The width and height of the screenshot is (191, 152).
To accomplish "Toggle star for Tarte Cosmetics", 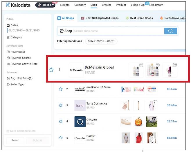I will (x=61, y=105).
